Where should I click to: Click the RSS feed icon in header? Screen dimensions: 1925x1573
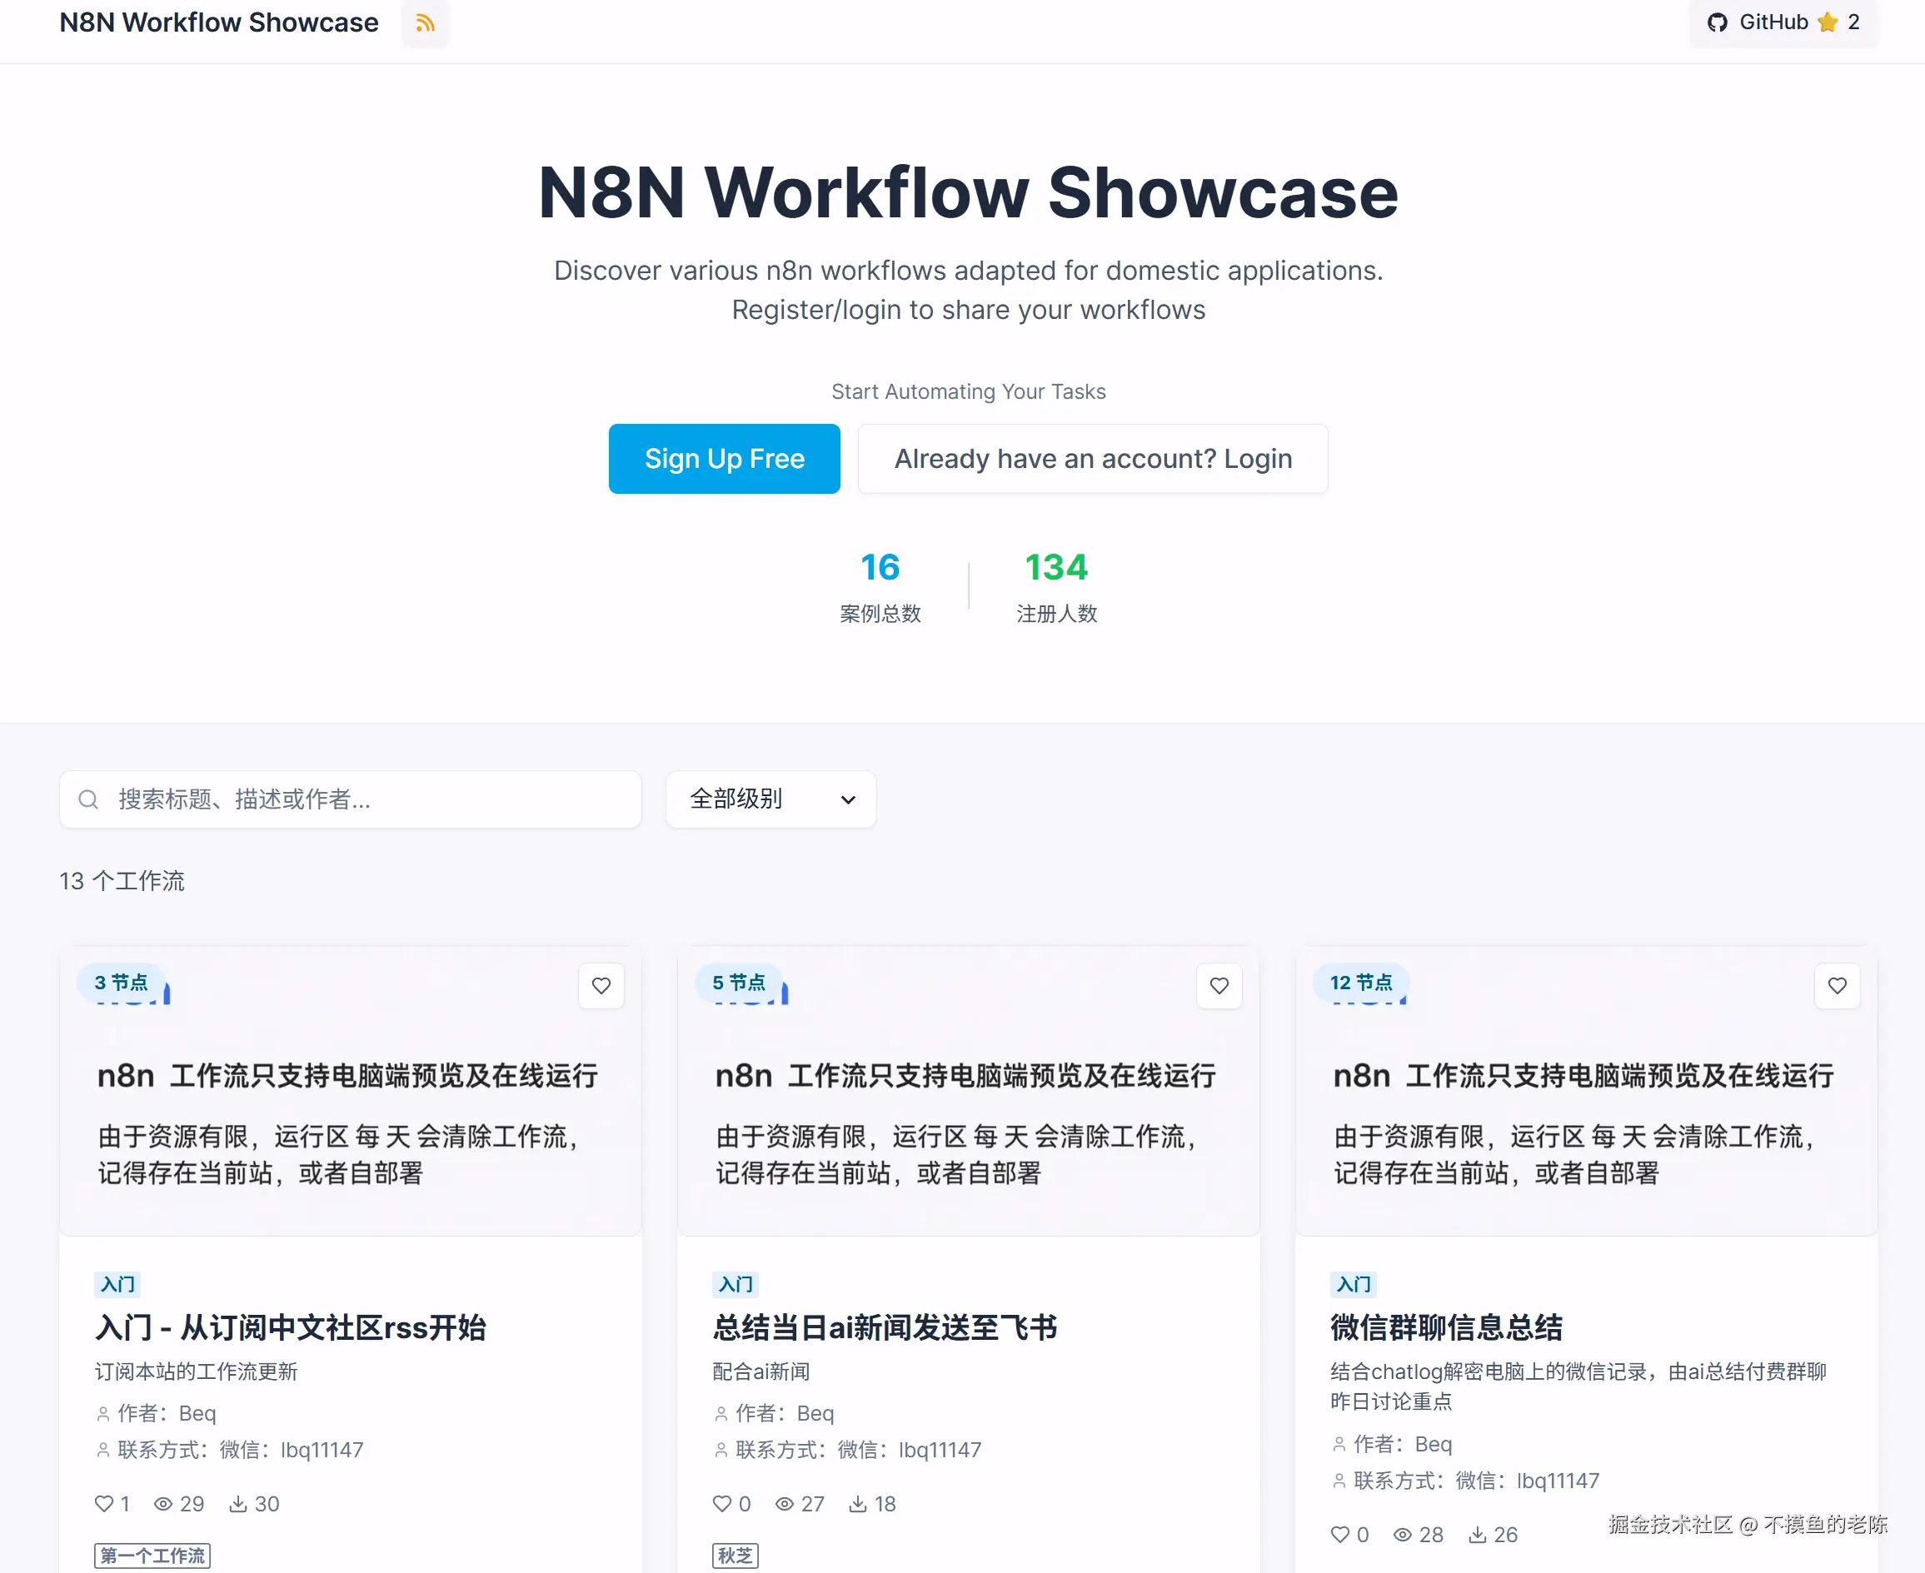click(425, 22)
